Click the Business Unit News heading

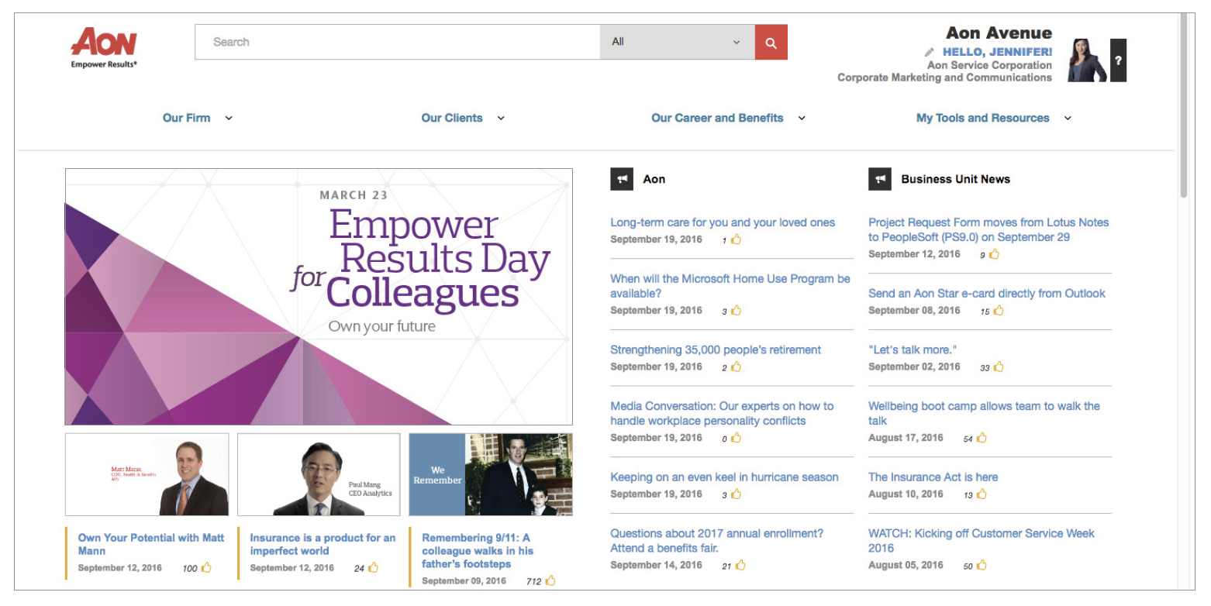pos(955,179)
